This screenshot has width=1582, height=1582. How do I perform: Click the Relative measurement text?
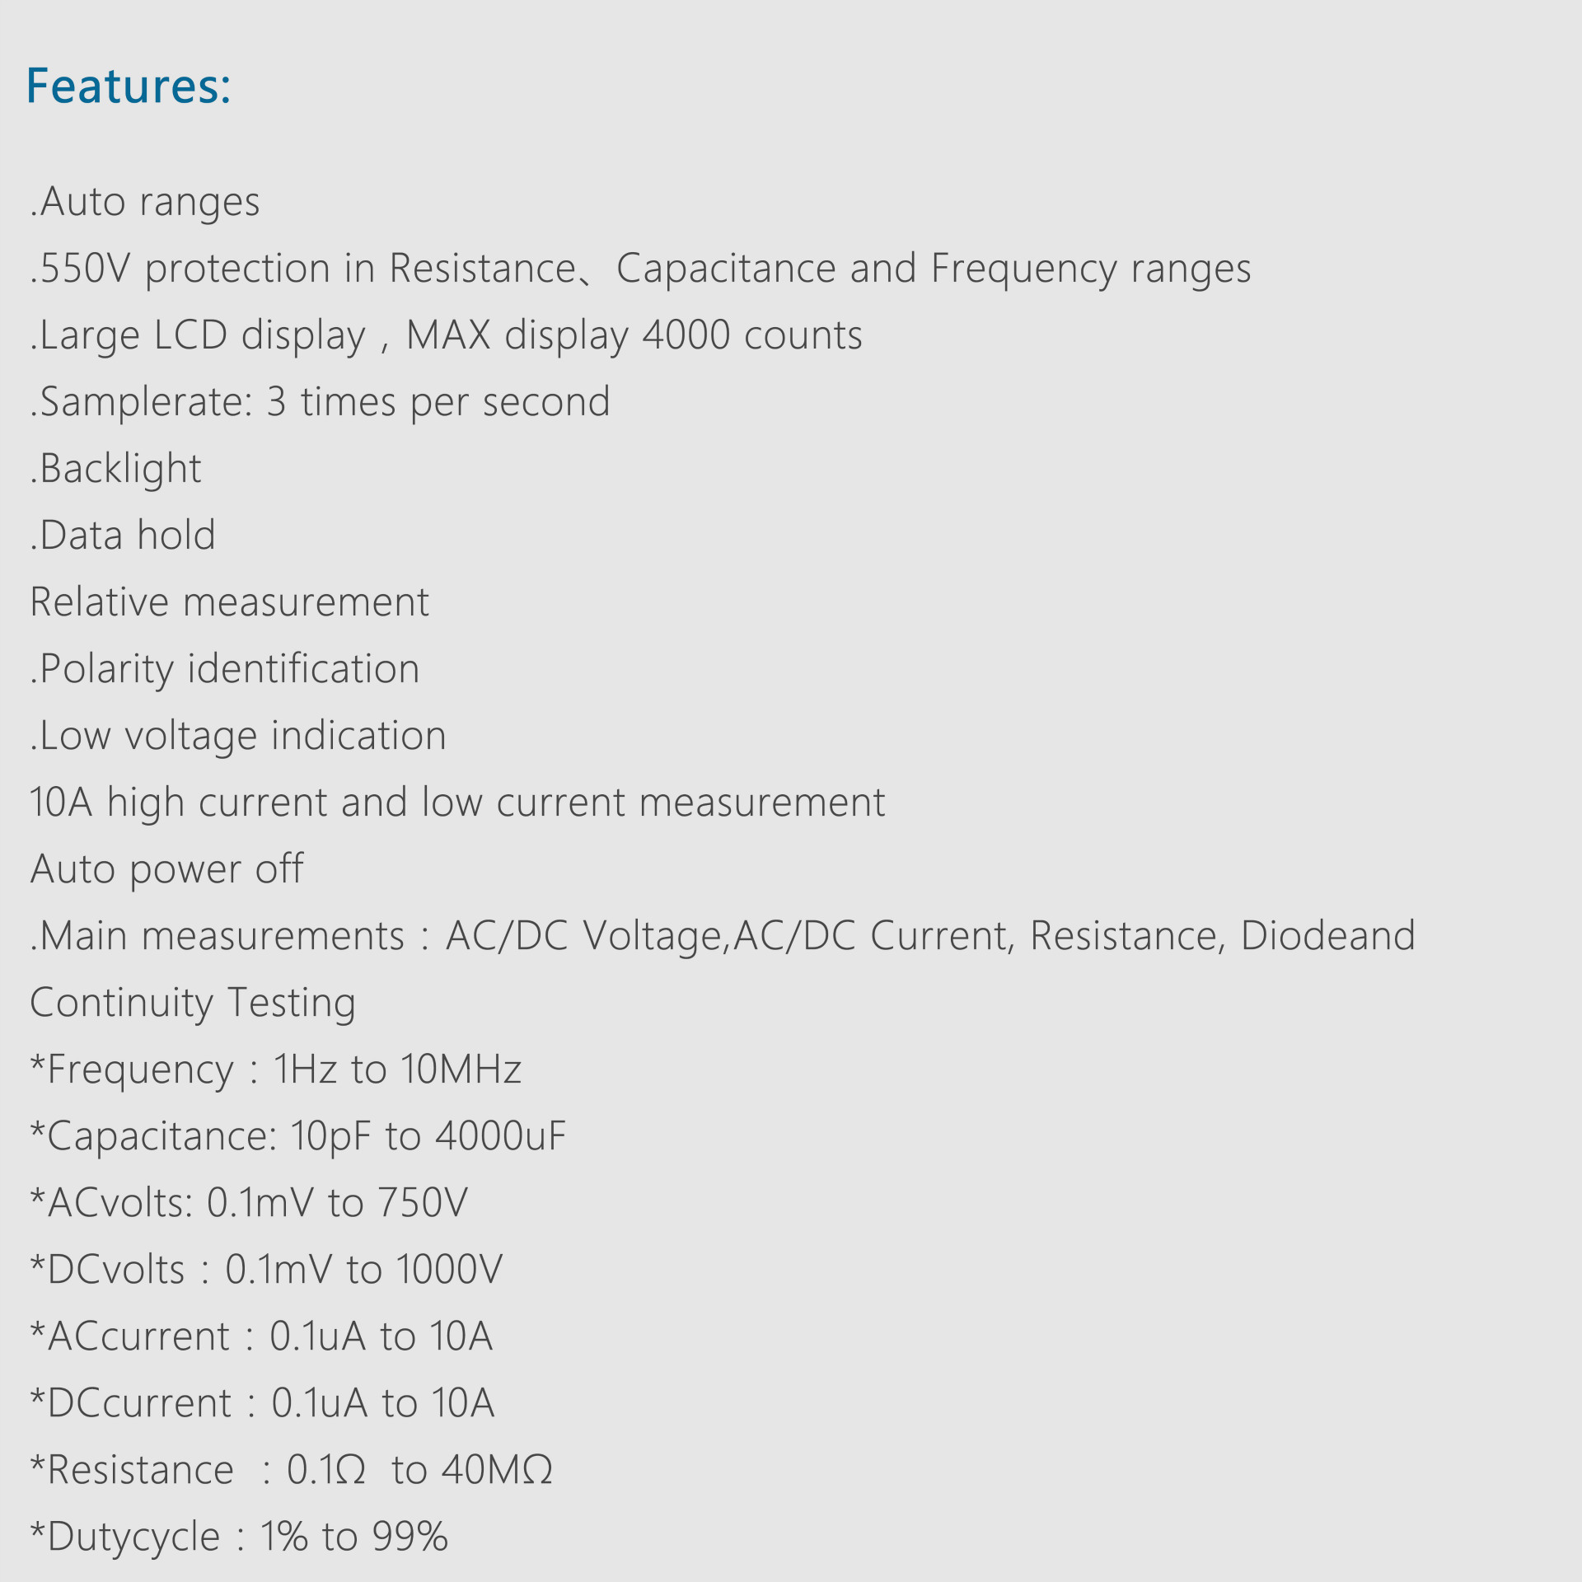tap(229, 602)
